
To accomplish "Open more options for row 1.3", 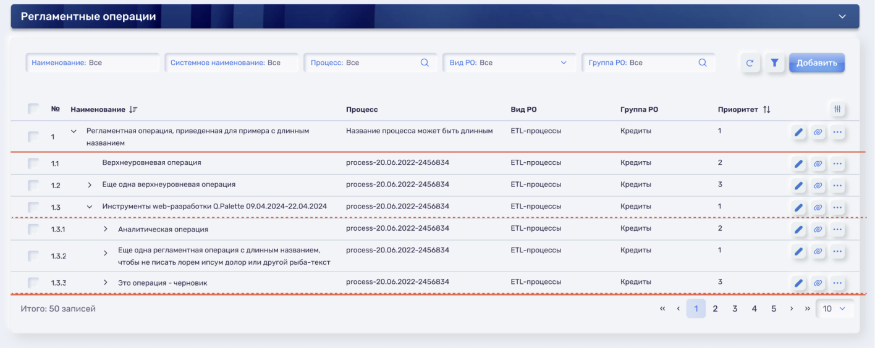I will point(837,208).
